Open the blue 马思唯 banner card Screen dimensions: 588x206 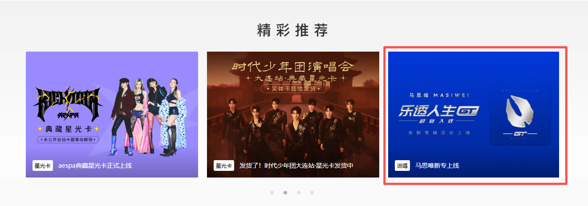click(x=474, y=114)
